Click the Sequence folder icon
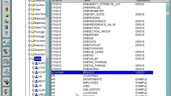 pyautogui.click(x=33, y=50)
